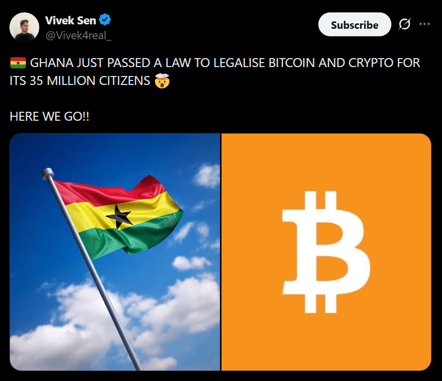Image resolution: width=442 pixels, height=381 pixels.
Task: Open the @Vivek4real_ handle link
Action: point(78,36)
